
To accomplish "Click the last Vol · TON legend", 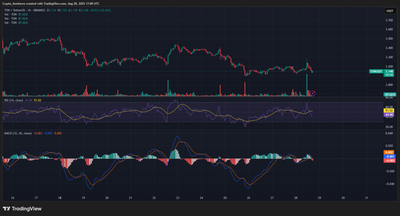I will point(11,23).
